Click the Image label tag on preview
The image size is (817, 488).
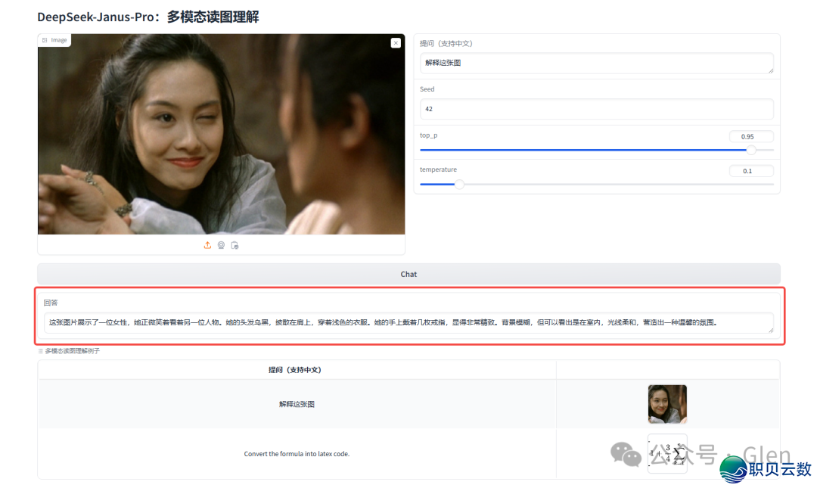point(54,40)
